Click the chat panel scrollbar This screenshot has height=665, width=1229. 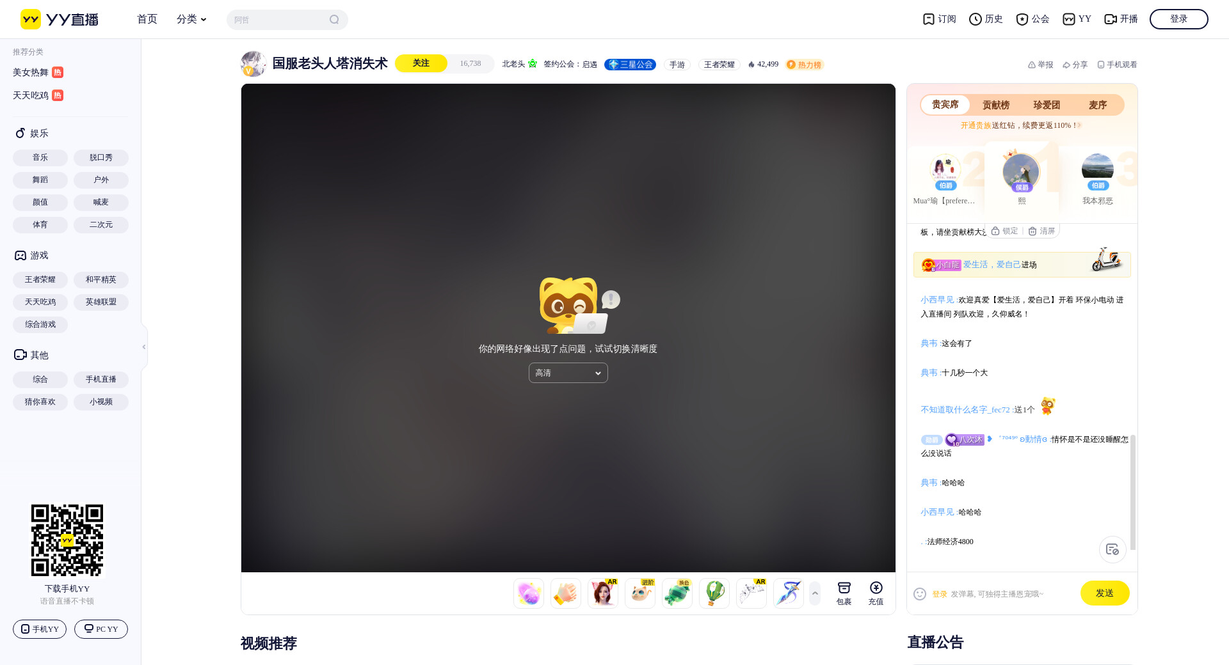[x=1133, y=492]
